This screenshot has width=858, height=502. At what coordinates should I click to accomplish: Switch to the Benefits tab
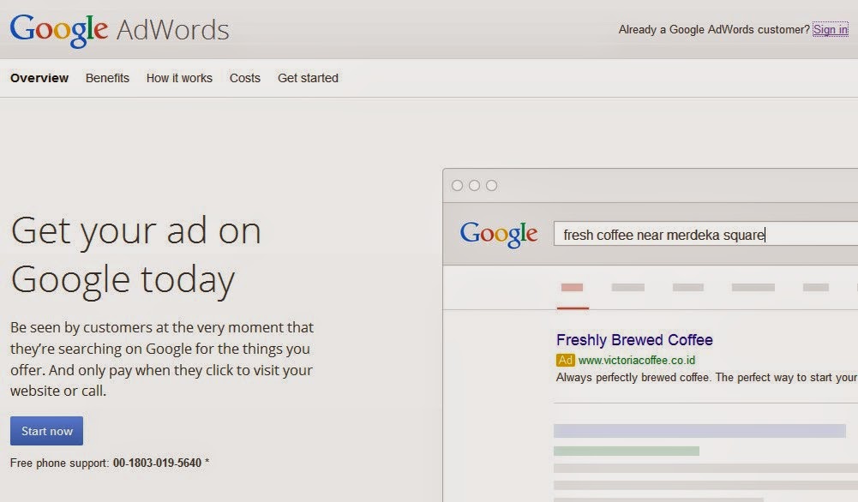(x=107, y=78)
